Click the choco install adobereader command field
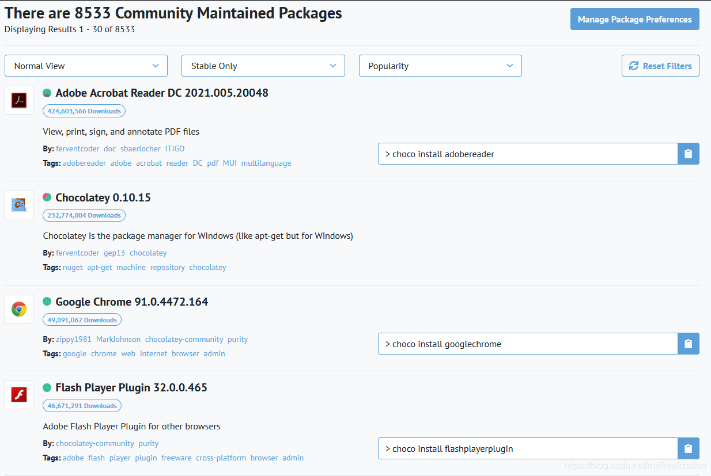 coord(528,154)
